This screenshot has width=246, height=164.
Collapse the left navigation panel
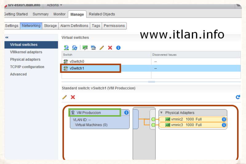click(7, 37)
